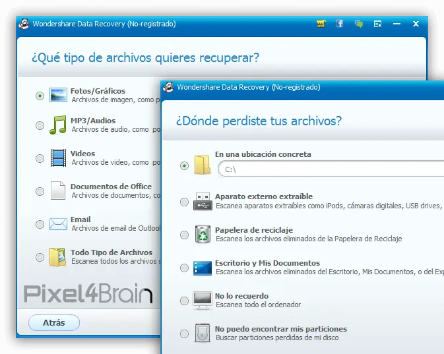Screen dimensions: 444x354
Task: Select Email radio button
Action: [40, 224]
